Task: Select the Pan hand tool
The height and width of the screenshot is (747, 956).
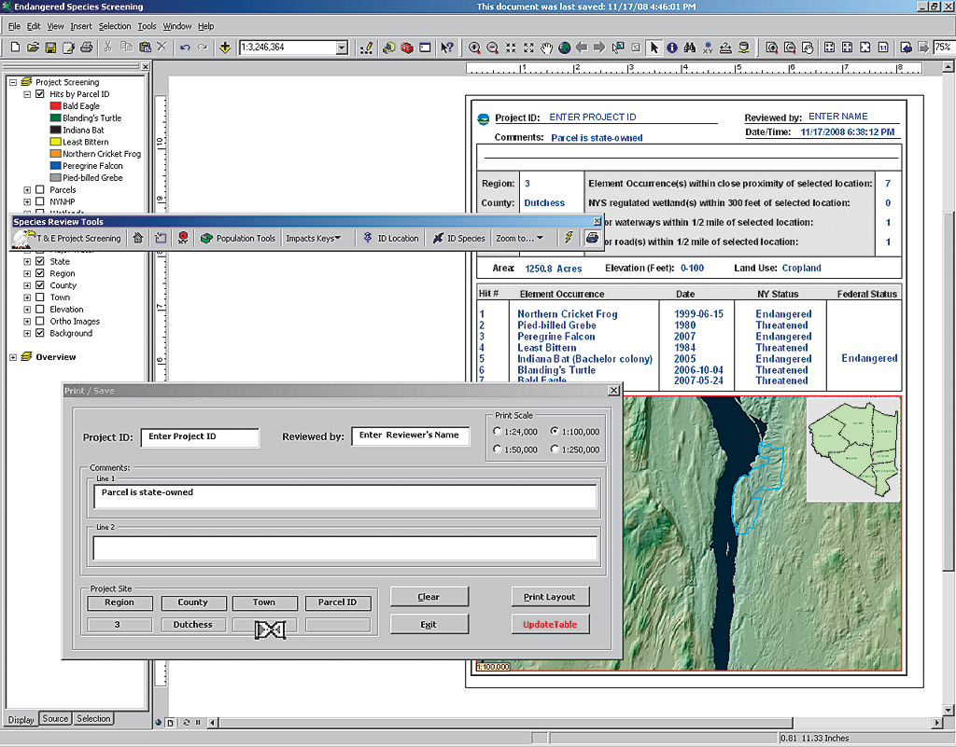Action: 547,48
